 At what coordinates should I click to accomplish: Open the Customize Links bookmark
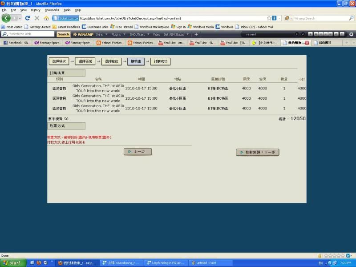pyautogui.click(x=95, y=27)
